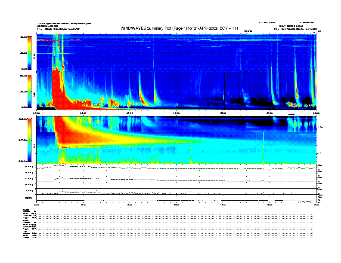341x263 pixels.
Task: Click the black vertical gap line in the RAD1 panel
Action: coord(224,90)
